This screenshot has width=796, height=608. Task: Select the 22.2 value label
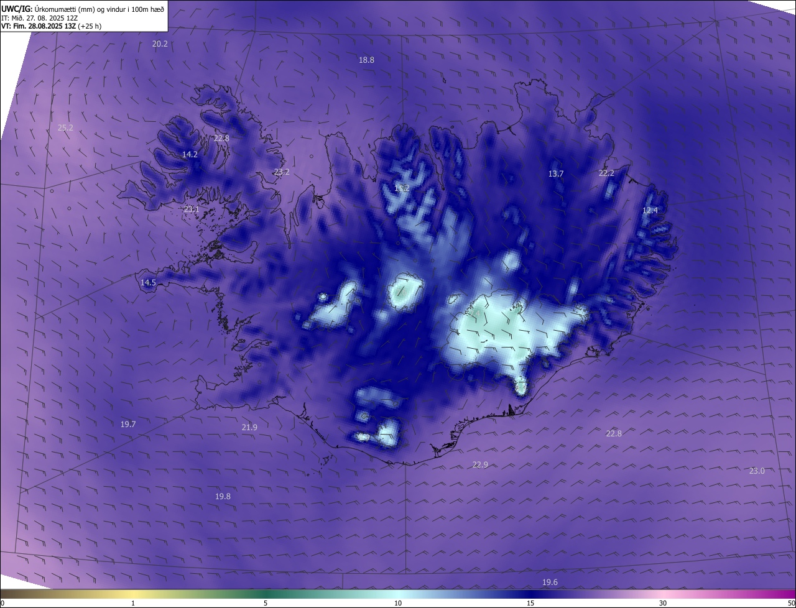pos(606,173)
